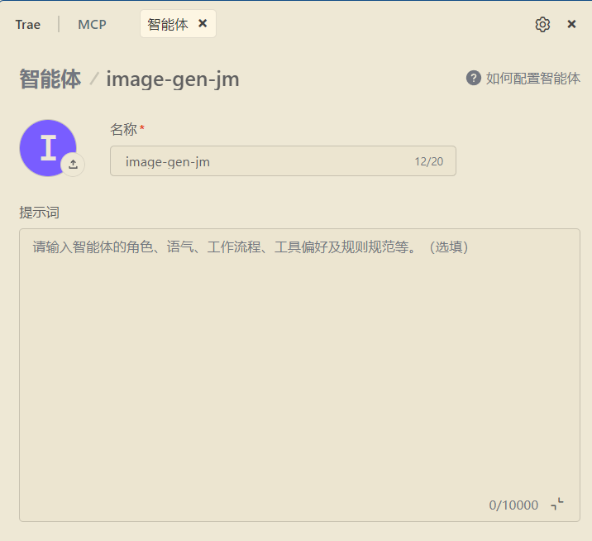Collapse the prompt editor with shrink icon
Image resolution: width=592 pixels, height=541 pixels.
[557, 504]
